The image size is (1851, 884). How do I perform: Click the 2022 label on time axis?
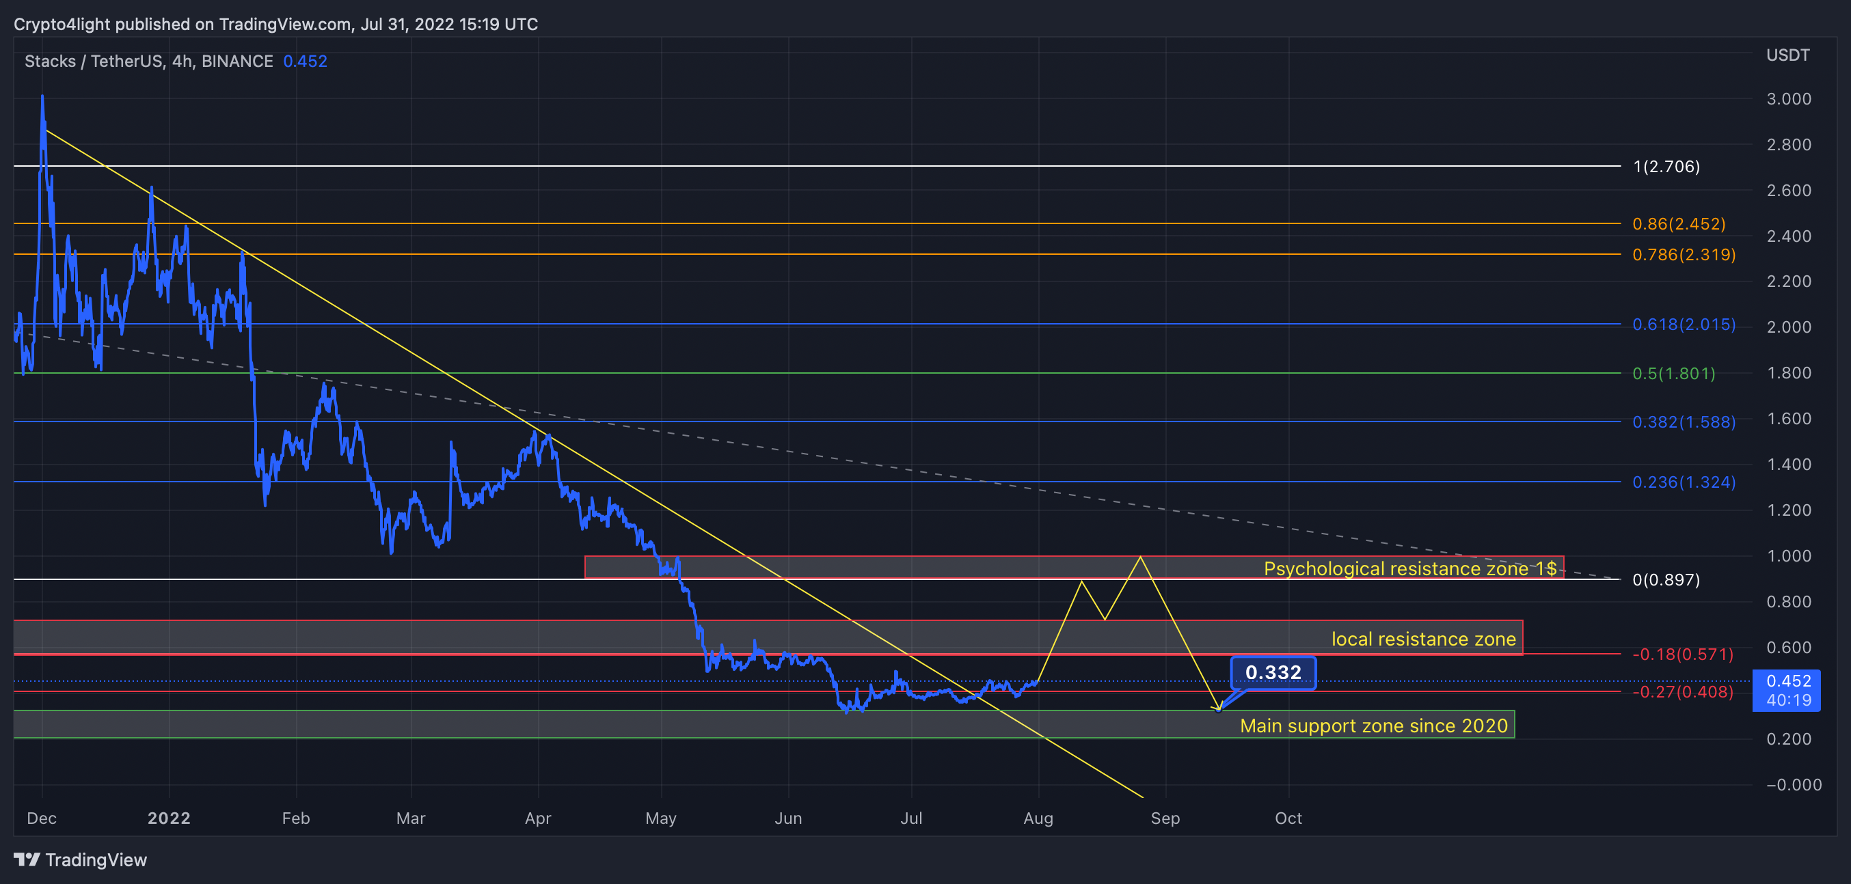[x=169, y=818]
